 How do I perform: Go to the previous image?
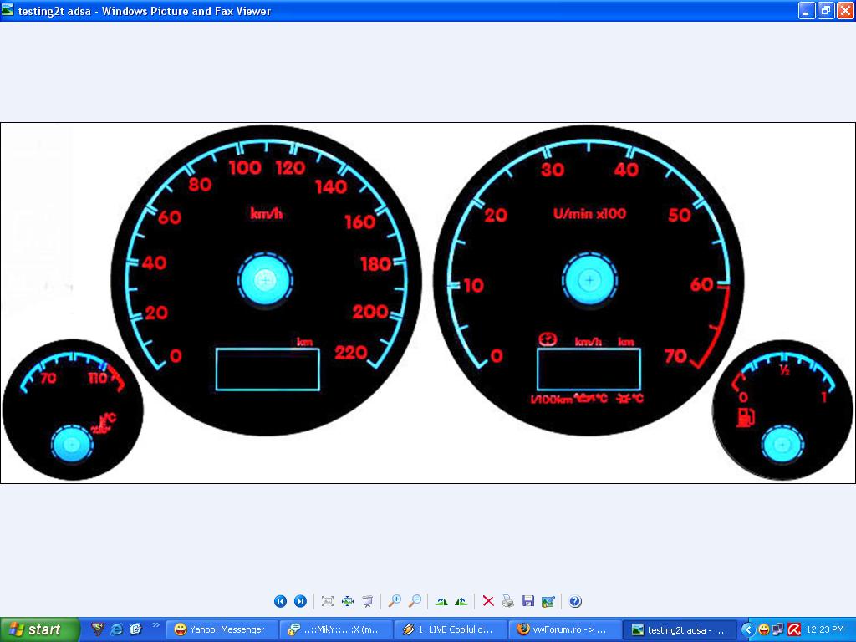tap(280, 601)
